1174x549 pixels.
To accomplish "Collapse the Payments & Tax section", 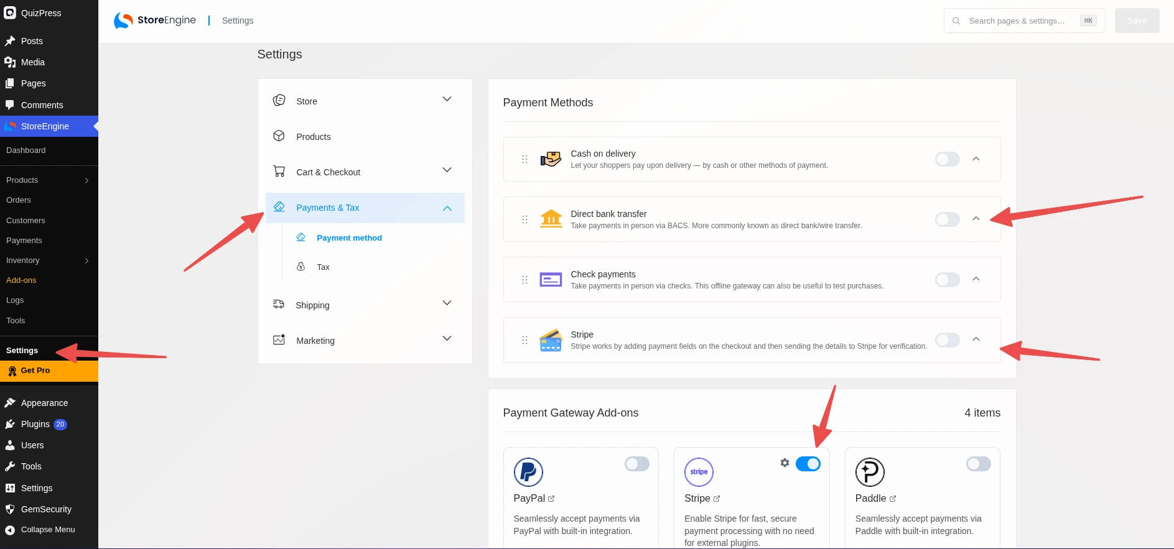I will click(x=365, y=208).
